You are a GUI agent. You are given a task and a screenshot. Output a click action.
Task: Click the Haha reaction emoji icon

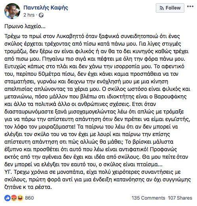[x=20, y=198]
